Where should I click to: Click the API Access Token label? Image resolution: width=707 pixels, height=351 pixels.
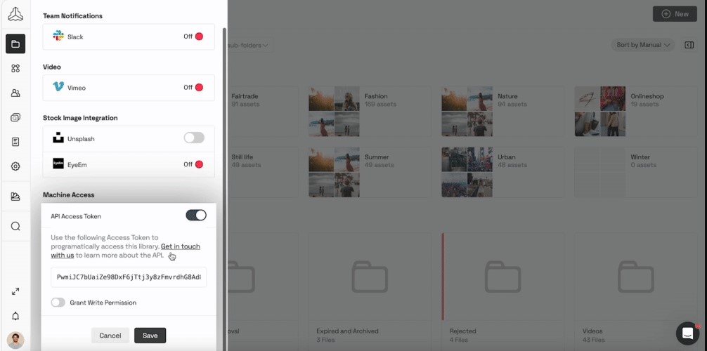click(76, 216)
